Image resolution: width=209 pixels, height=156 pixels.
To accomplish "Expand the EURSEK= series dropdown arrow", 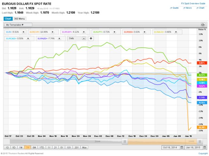I will coord(144,32).
